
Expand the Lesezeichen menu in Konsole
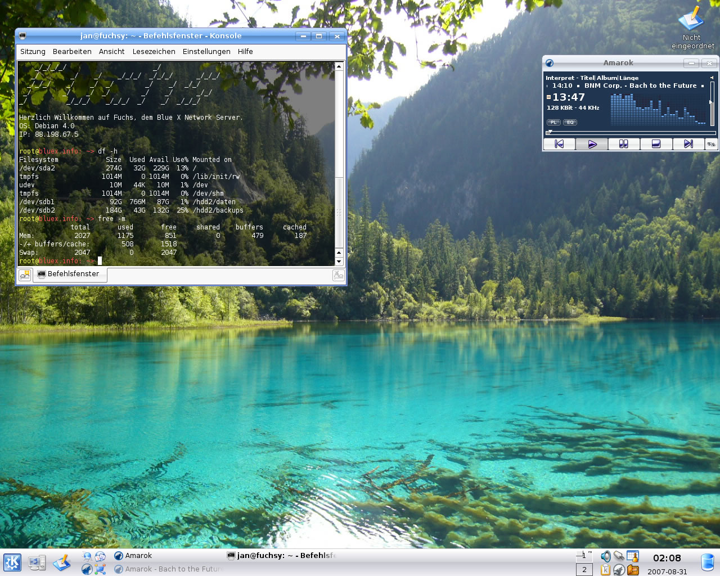click(154, 51)
